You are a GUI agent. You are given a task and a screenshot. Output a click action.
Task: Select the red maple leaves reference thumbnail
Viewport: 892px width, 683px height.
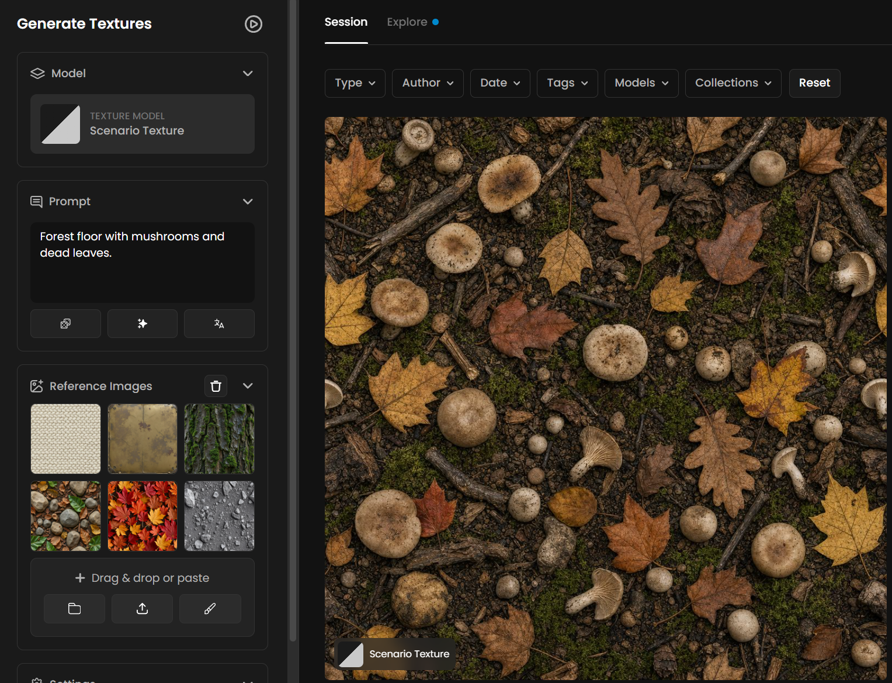click(x=143, y=516)
